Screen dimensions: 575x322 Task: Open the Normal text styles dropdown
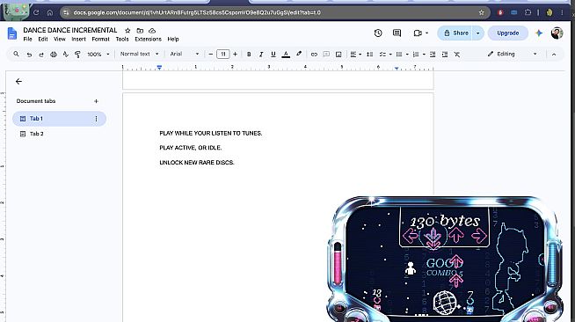click(x=139, y=54)
